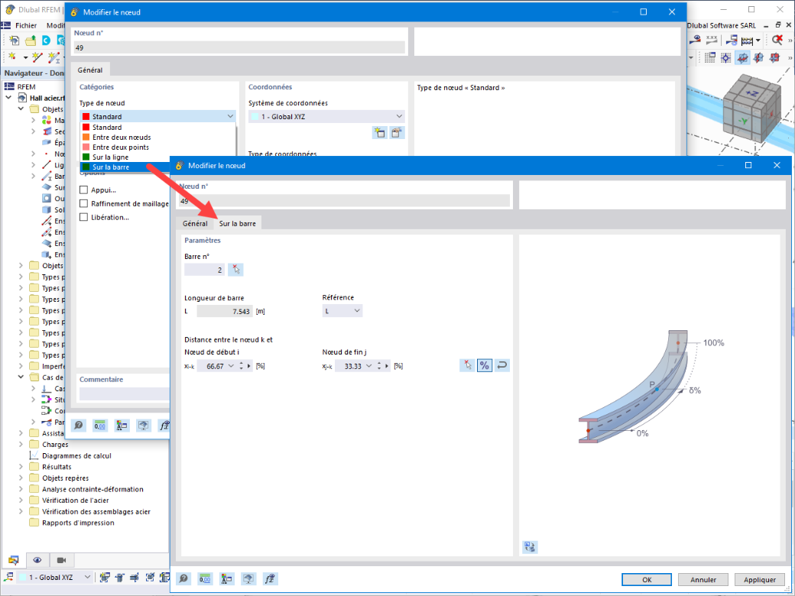Open the xi-k 66.67 dropdown arrow
Image resolution: width=795 pixels, height=596 pixels.
pyautogui.click(x=231, y=366)
